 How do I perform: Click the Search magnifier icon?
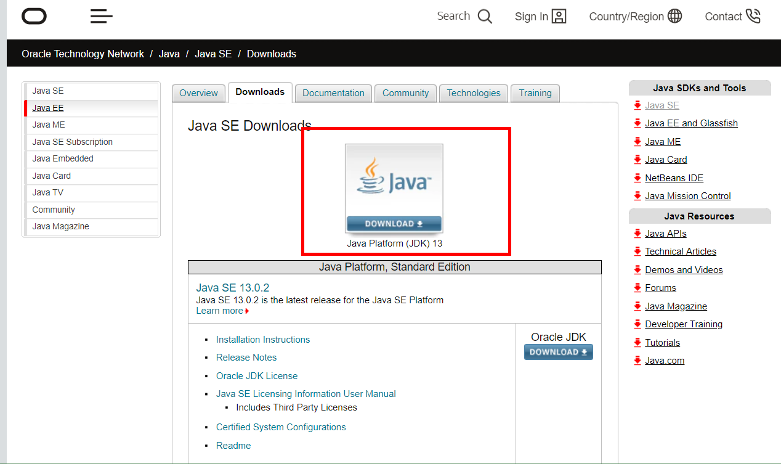point(485,17)
